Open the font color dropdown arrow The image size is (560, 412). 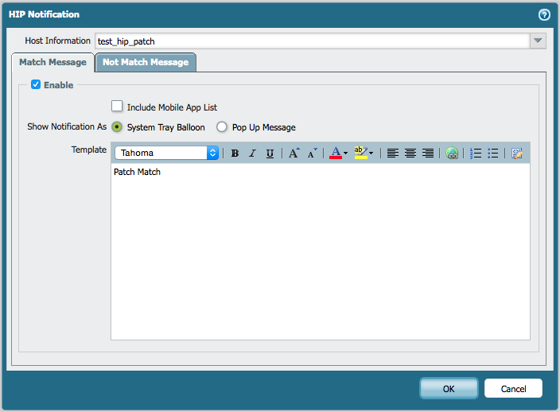[345, 154]
